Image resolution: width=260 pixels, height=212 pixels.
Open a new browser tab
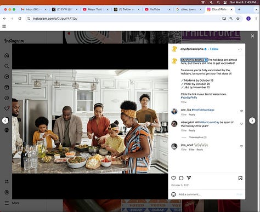click(x=239, y=9)
